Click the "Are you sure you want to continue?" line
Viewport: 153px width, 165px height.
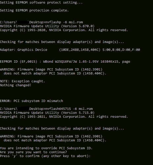34,152
